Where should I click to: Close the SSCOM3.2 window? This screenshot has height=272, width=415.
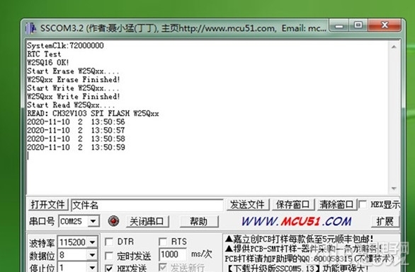click(x=385, y=25)
